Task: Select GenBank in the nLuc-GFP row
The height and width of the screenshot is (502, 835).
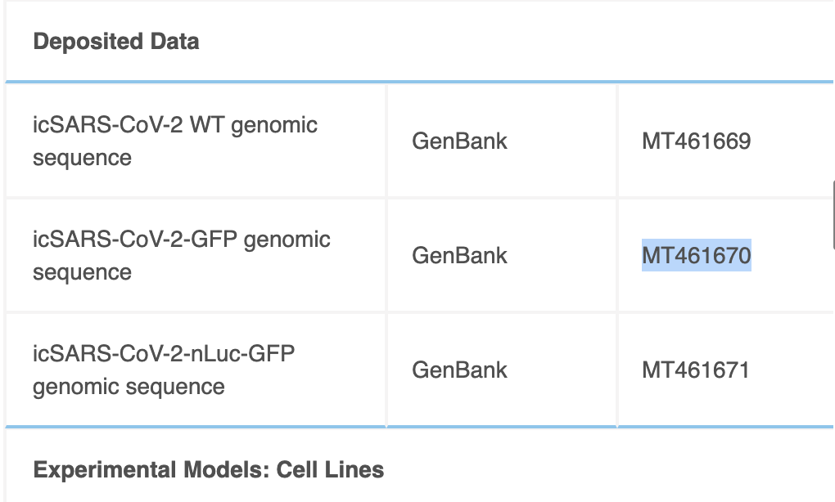Action: (459, 370)
